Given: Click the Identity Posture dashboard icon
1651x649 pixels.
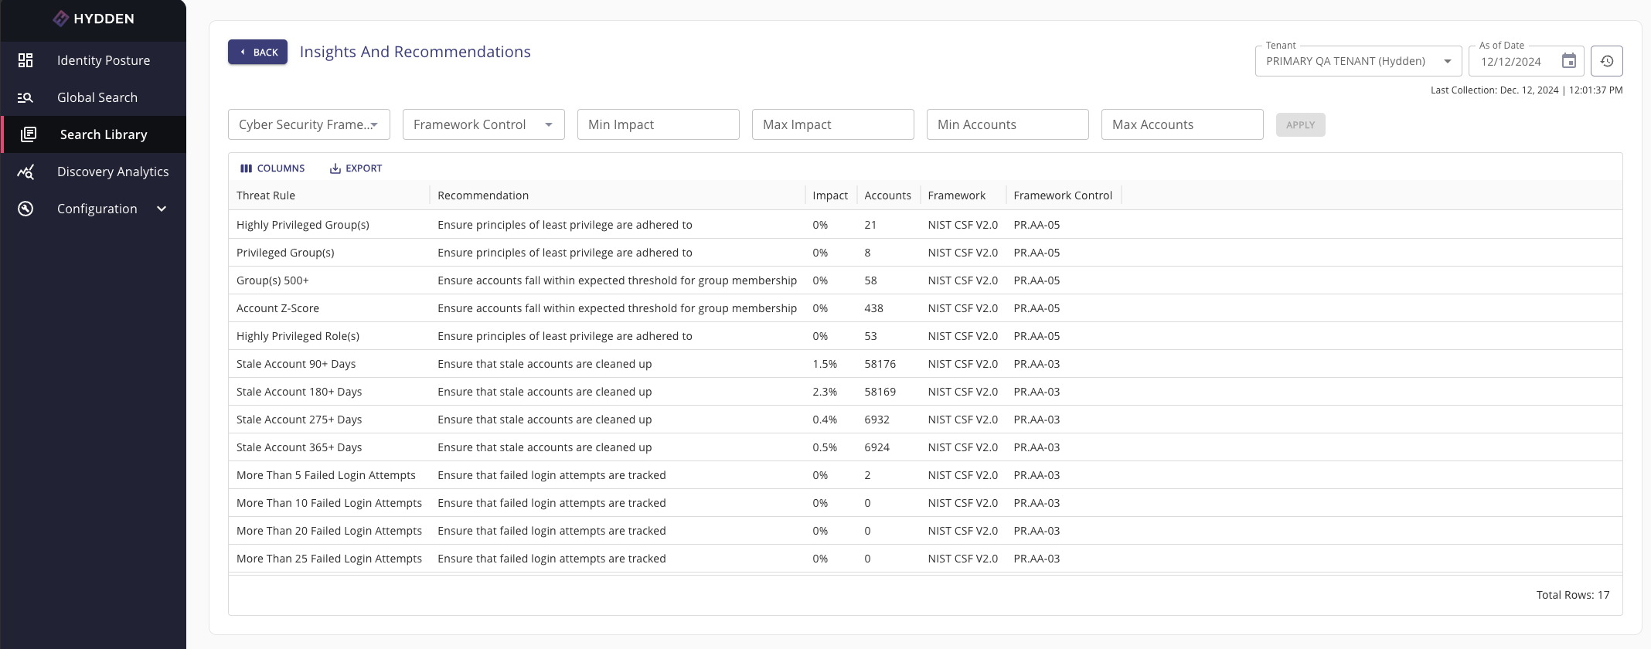Looking at the screenshot, I should (x=26, y=60).
